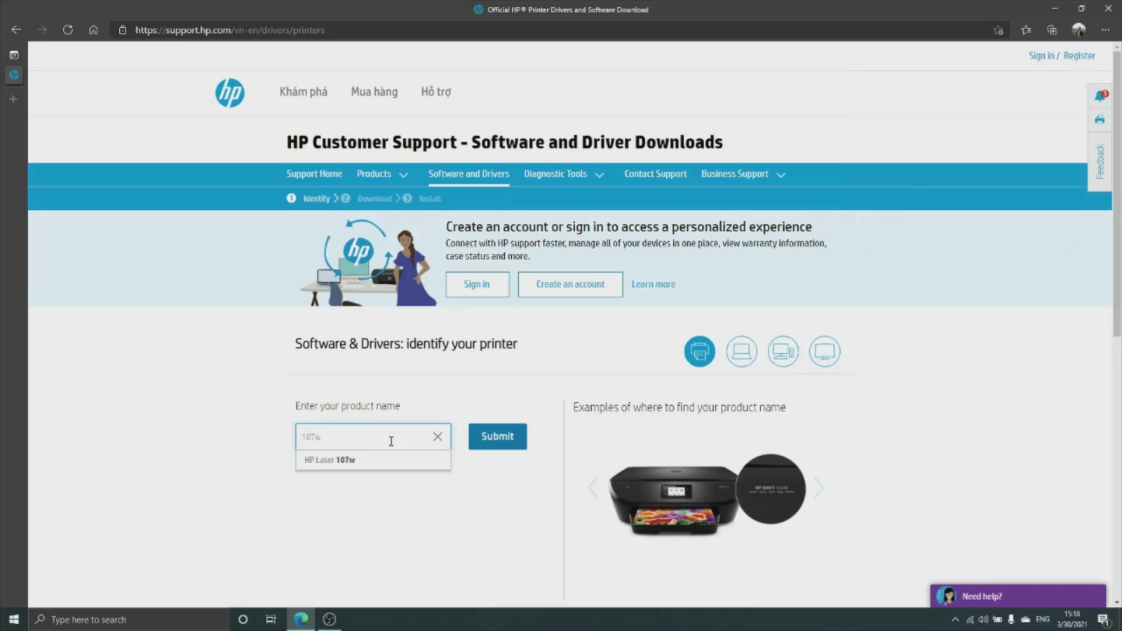The height and width of the screenshot is (631, 1122).
Task: Follow the Learn more link
Action: coord(654,284)
